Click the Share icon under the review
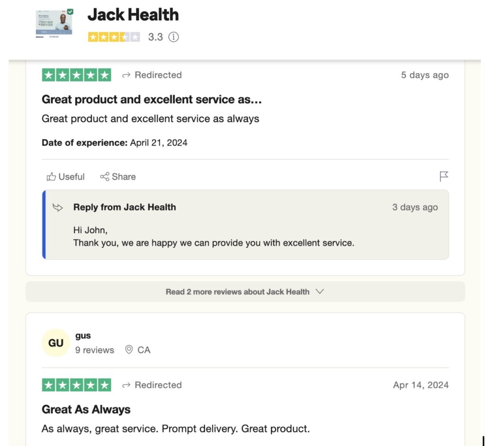The height and width of the screenshot is (446, 485). [105, 177]
